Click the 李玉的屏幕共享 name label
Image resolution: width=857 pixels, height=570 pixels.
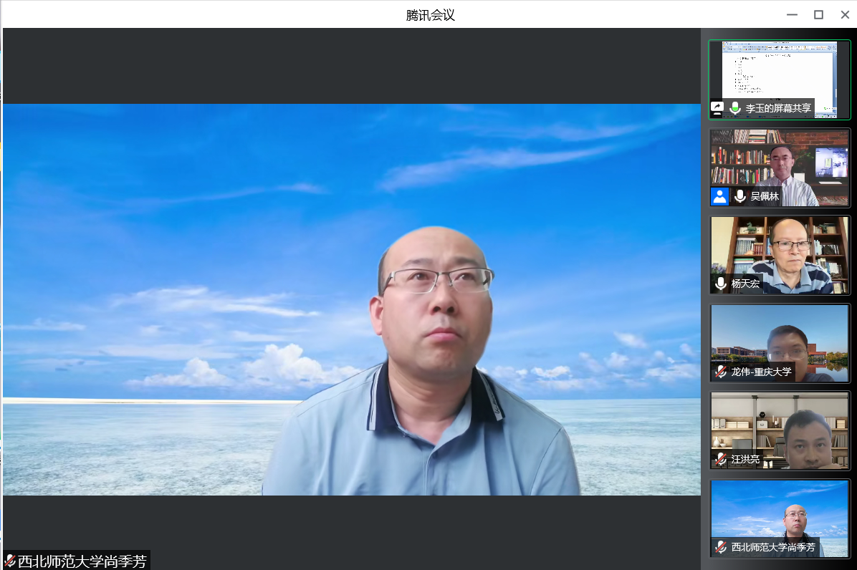[x=778, y=108]
